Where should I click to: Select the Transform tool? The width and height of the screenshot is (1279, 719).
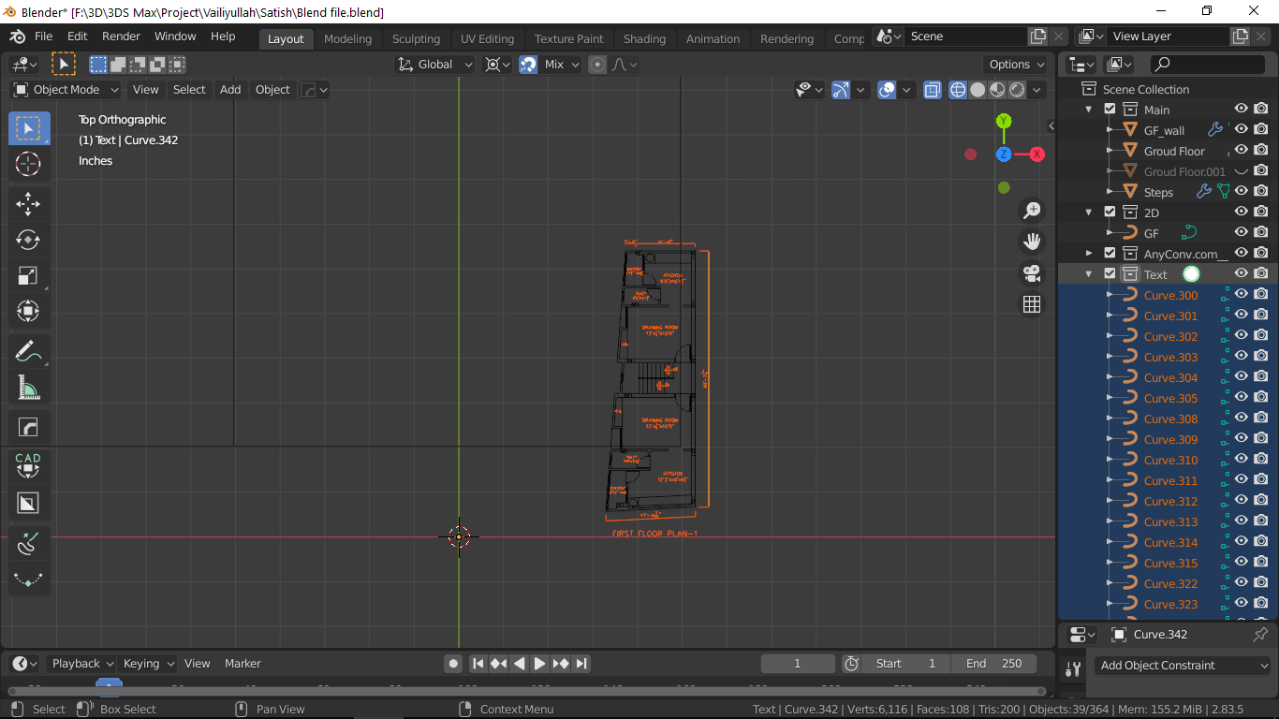pyautogui.click(x=28, y=311)
